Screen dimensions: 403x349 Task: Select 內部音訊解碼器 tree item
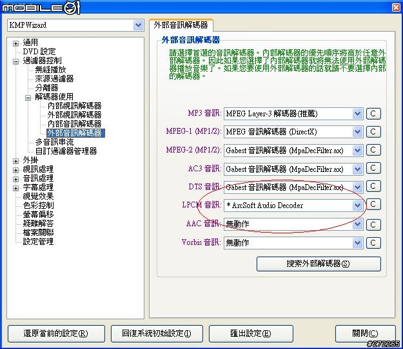pos(74,123)
